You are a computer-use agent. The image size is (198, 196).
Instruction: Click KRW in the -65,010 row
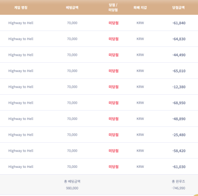click(140, 71)
